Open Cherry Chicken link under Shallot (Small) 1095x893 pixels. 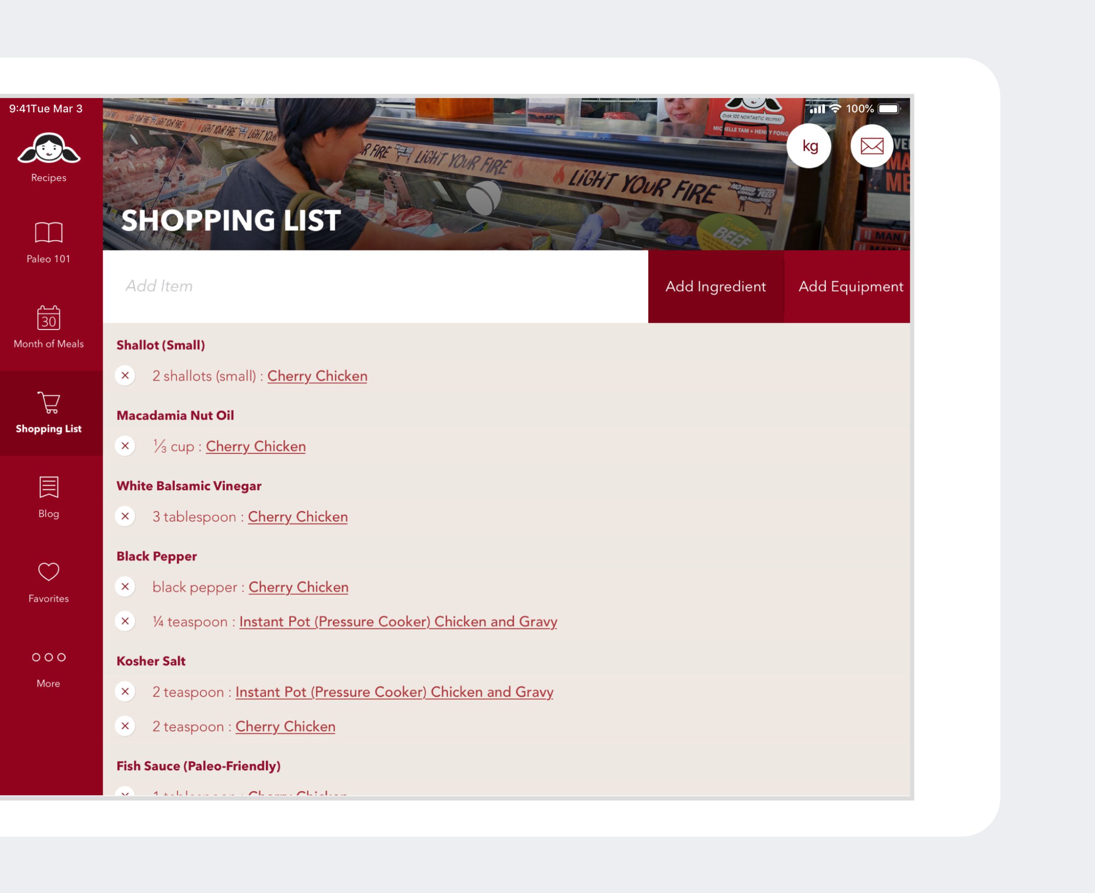coord(317,376)
